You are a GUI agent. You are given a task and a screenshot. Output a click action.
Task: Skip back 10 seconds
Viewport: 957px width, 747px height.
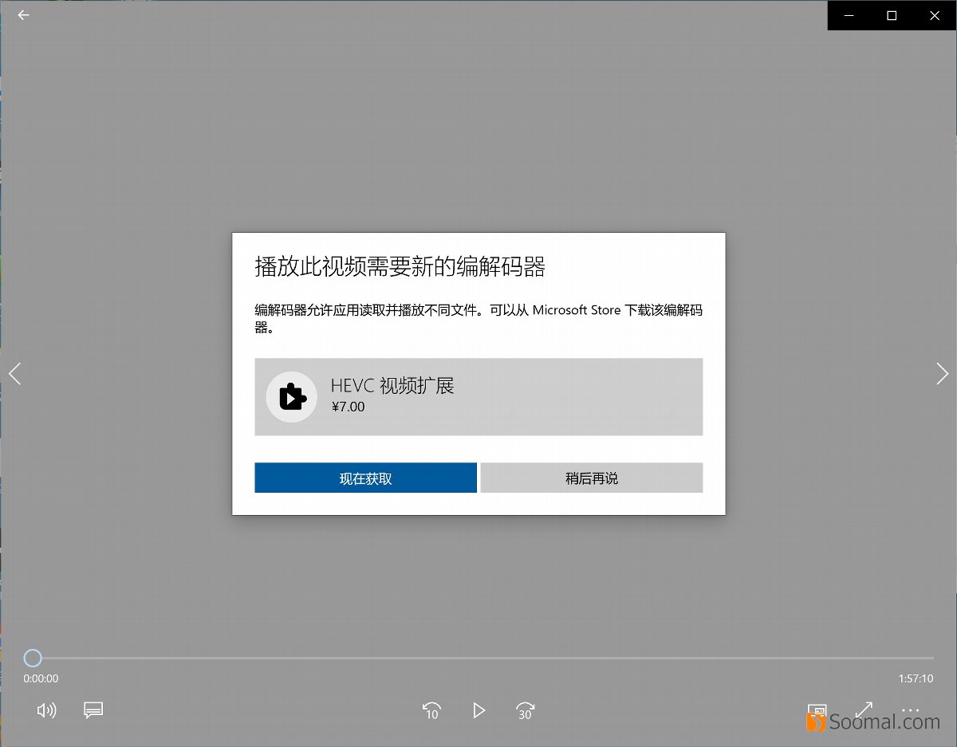pos(431,710)
